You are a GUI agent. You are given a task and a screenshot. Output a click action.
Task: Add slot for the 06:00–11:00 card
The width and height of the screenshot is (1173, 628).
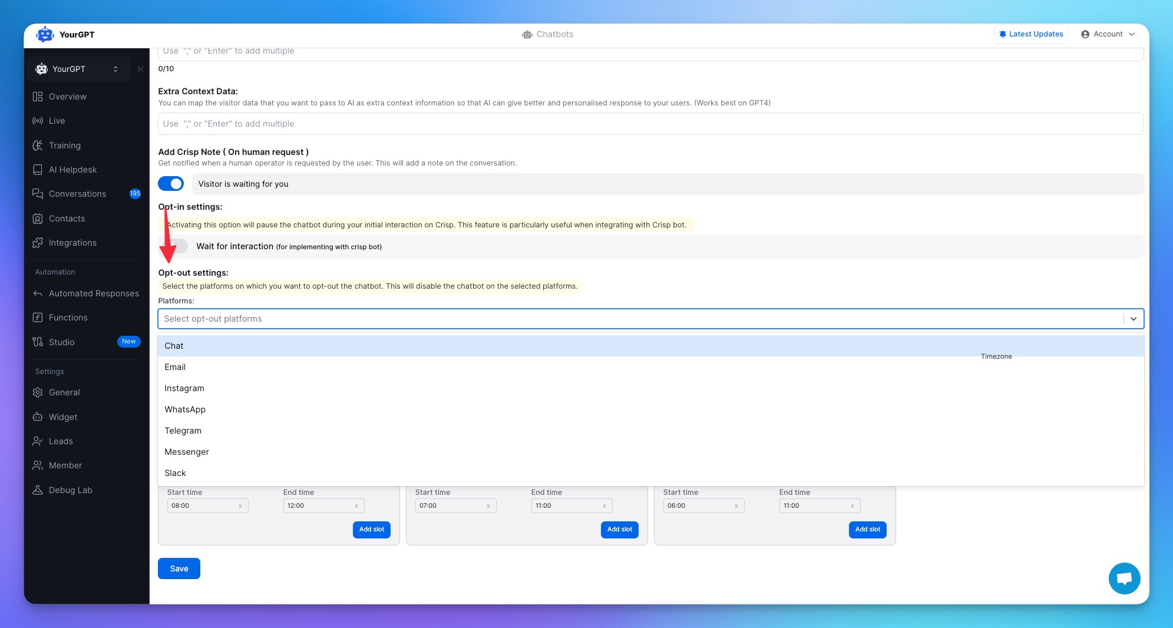click(x=868, y=530)
